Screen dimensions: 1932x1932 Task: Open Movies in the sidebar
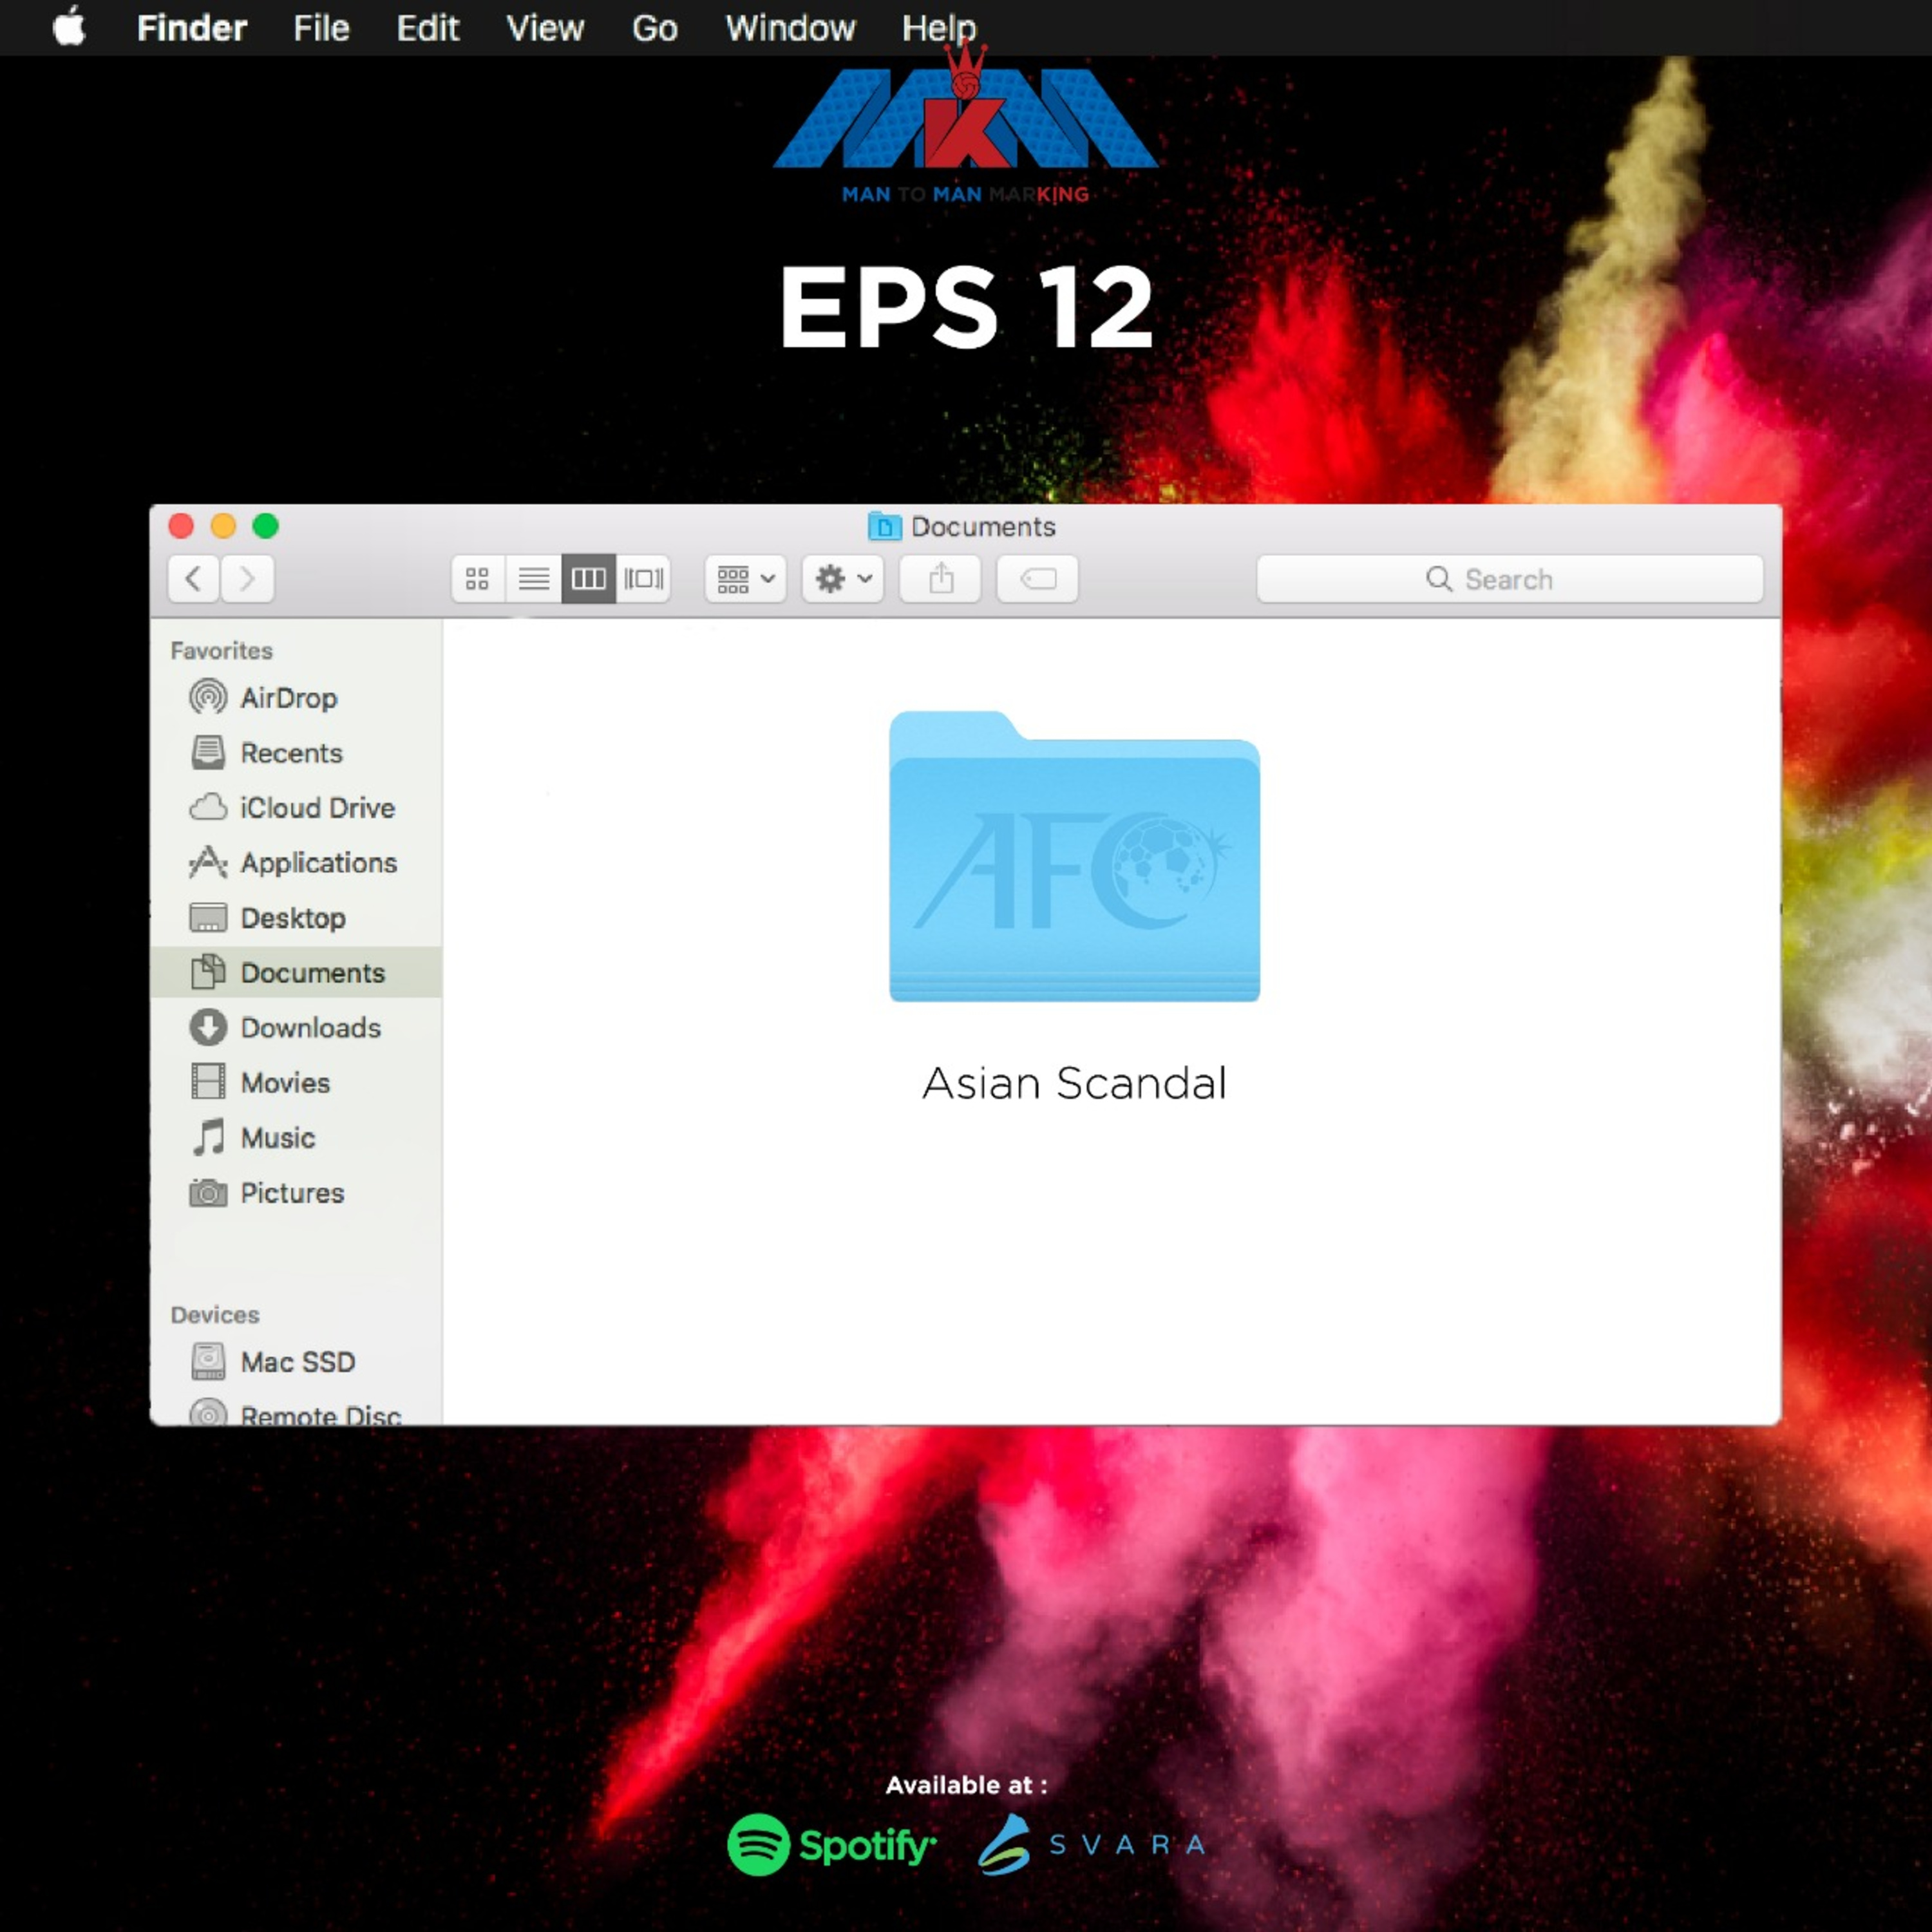pyautogui.click(x=296, y=1083)
